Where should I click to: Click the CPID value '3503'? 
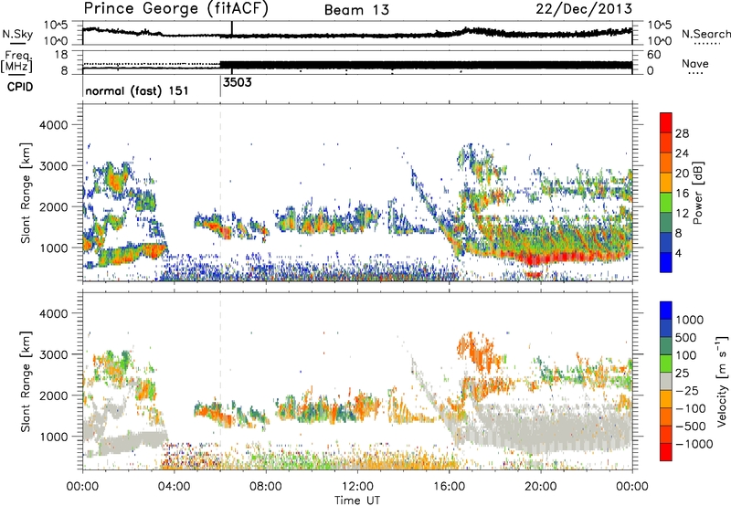click(238, 82)
